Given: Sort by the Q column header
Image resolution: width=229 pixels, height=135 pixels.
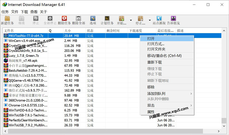Looking at the screenshot, I should 56,31.
